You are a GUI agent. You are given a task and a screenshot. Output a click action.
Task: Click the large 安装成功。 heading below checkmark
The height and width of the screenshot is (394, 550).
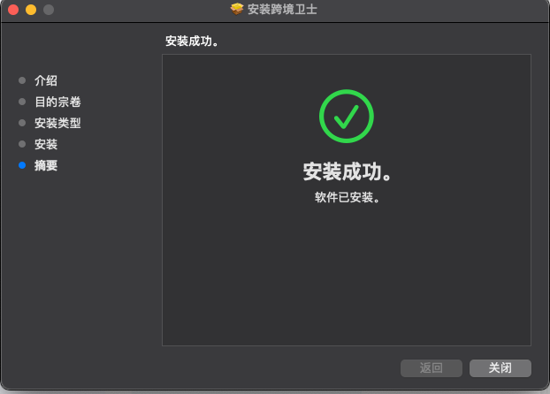[x=347, y=171]
